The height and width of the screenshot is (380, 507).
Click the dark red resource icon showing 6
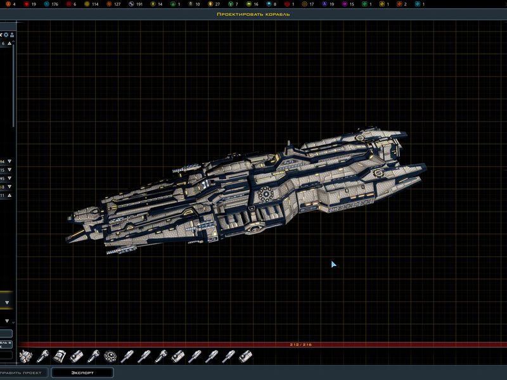(x=68, y=4)
